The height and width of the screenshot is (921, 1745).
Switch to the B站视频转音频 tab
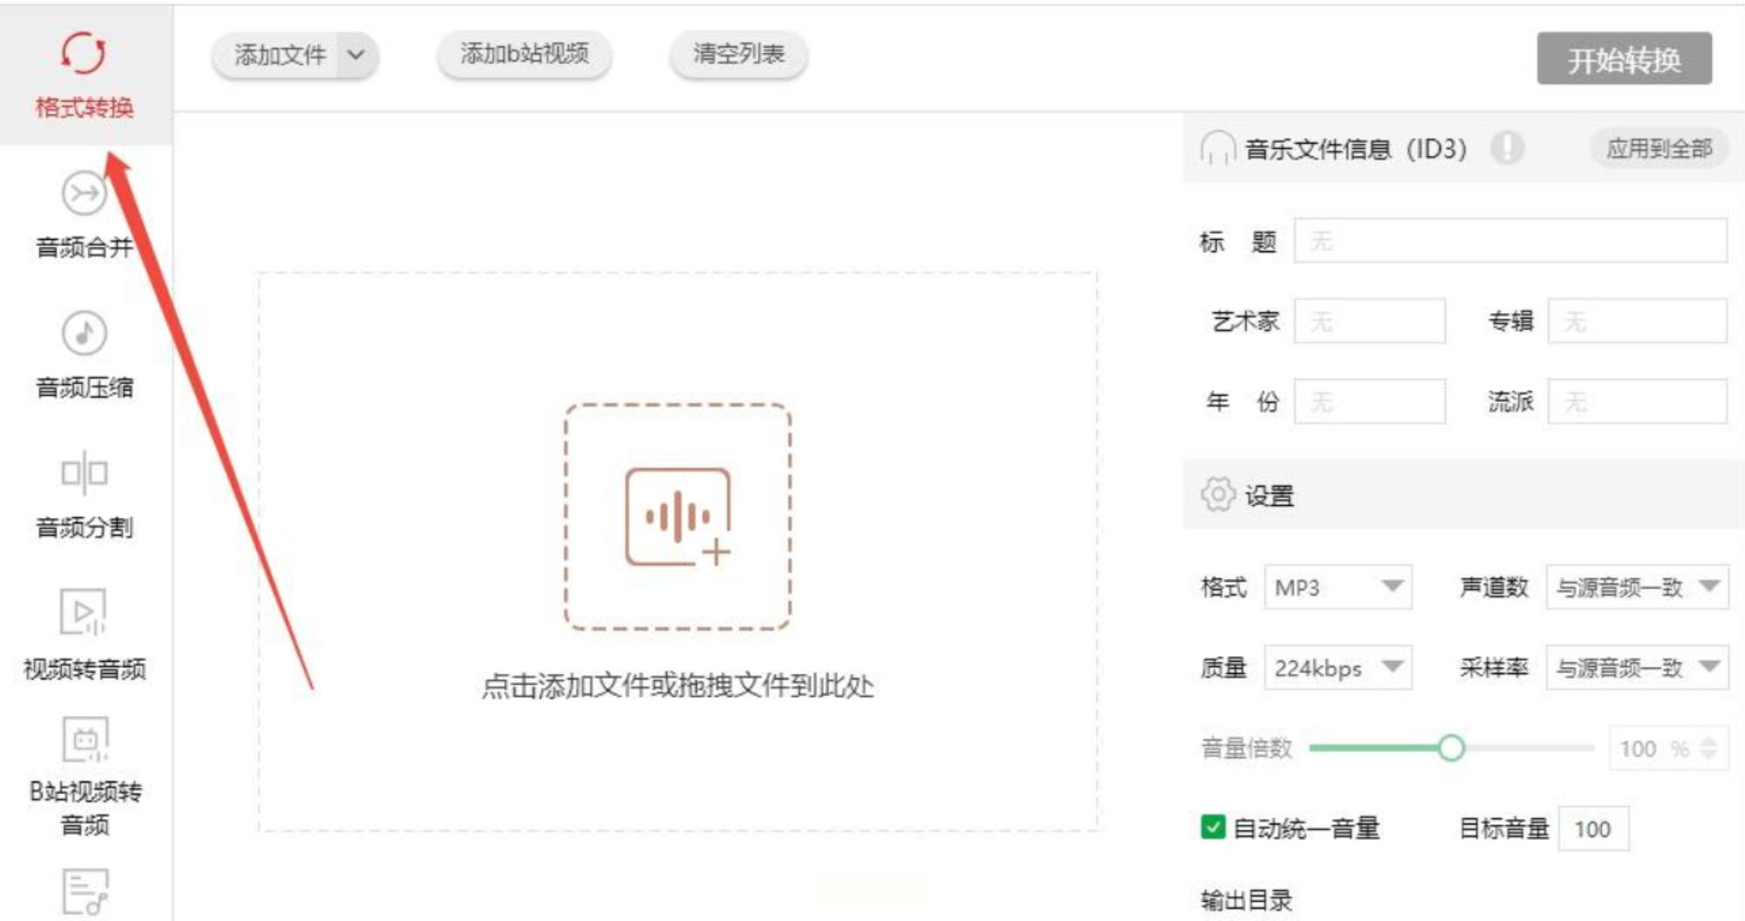tap(85, 777)
